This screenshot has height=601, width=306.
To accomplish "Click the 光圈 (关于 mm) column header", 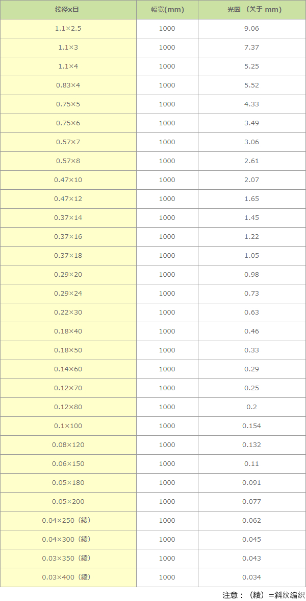I will pyautogui.click(x=251, y=10).
